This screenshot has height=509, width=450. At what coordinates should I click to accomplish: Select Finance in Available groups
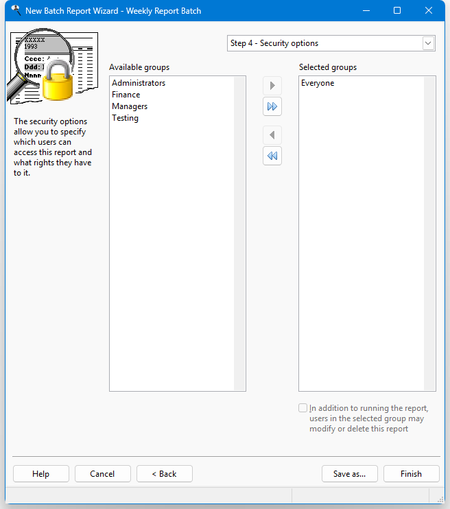pyautogui.click(x=126, y=95)
